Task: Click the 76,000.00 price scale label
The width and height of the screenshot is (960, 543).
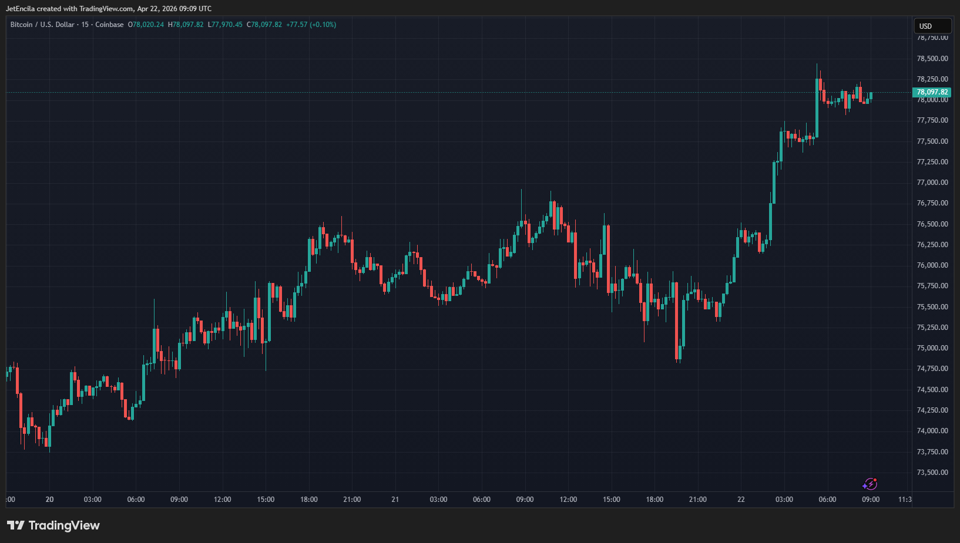Action: pyautogui.click(x=932, y=265)
